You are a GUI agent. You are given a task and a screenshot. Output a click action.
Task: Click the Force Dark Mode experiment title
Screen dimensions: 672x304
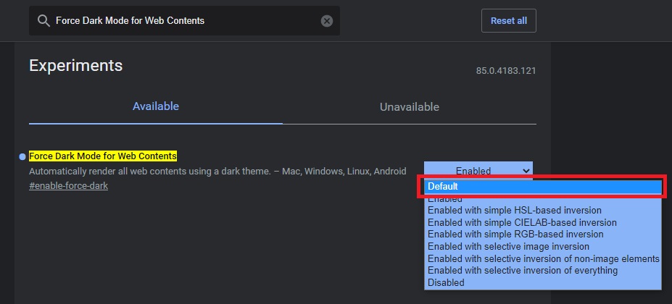(102, 156)
